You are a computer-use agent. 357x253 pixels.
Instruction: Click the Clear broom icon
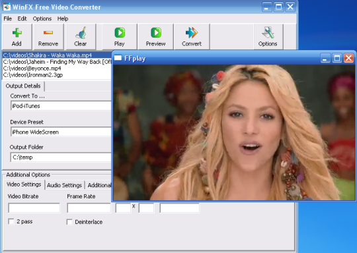(x=81, y=33)
